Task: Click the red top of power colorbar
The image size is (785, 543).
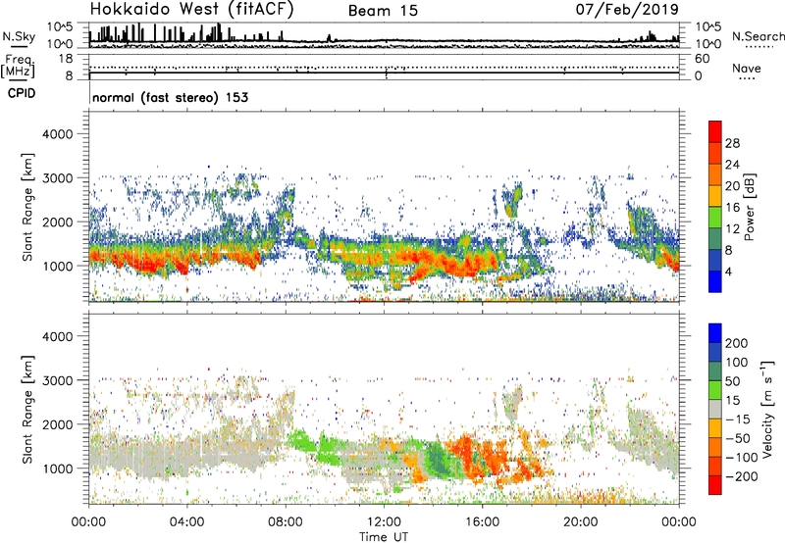Action: (715, 131)
